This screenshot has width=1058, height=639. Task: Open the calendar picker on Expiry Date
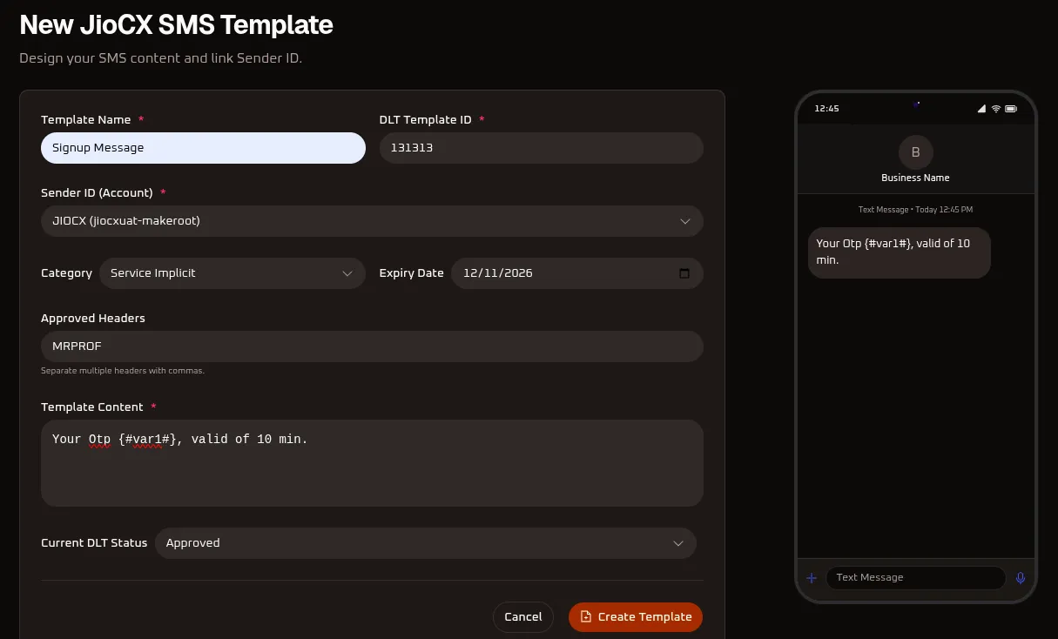tap(684, 273)
